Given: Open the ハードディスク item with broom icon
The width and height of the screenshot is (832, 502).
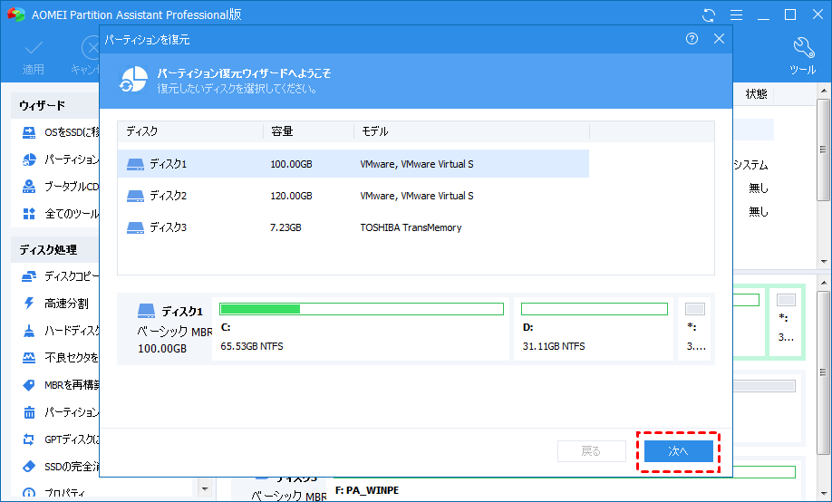Looking at the screenshot, I should point(60,331).
